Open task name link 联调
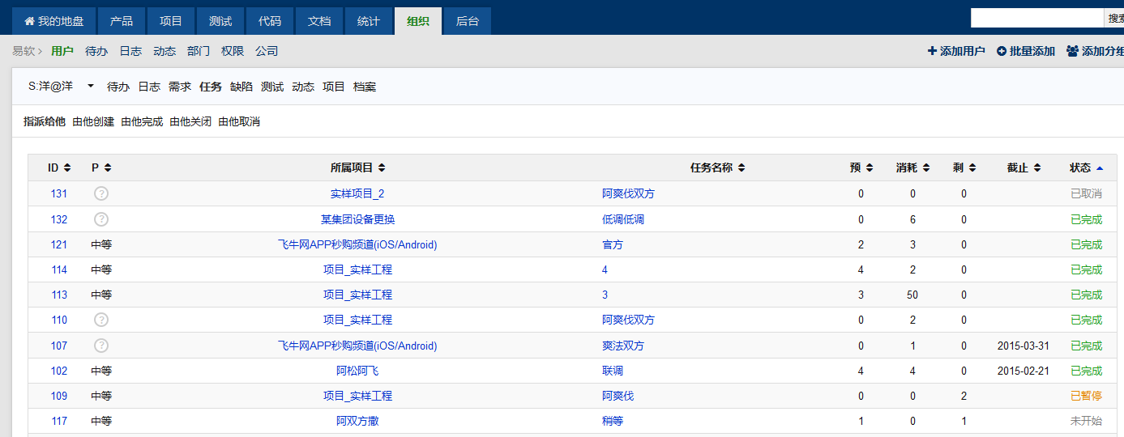 click(x=613, y=371)
